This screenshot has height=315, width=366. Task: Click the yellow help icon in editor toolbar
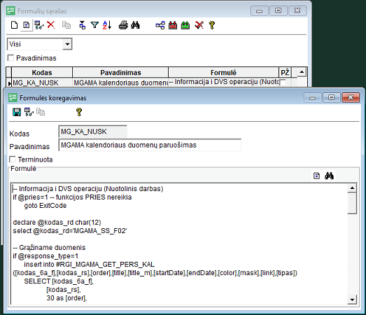point(79,112)
